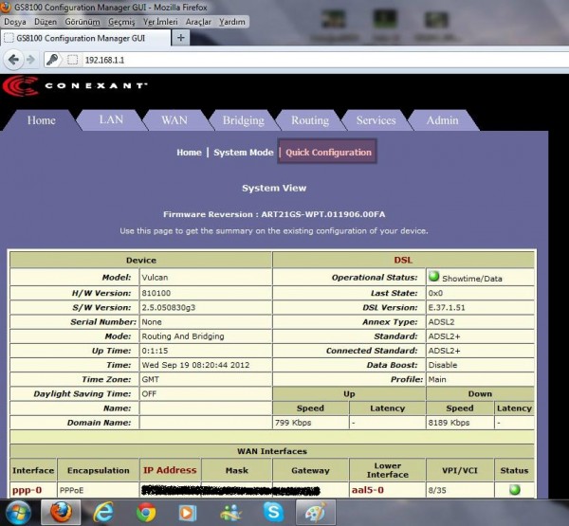This screenshot has height=526, width=569.
Task: Switch to the Services tab
Action: (376, 120)
